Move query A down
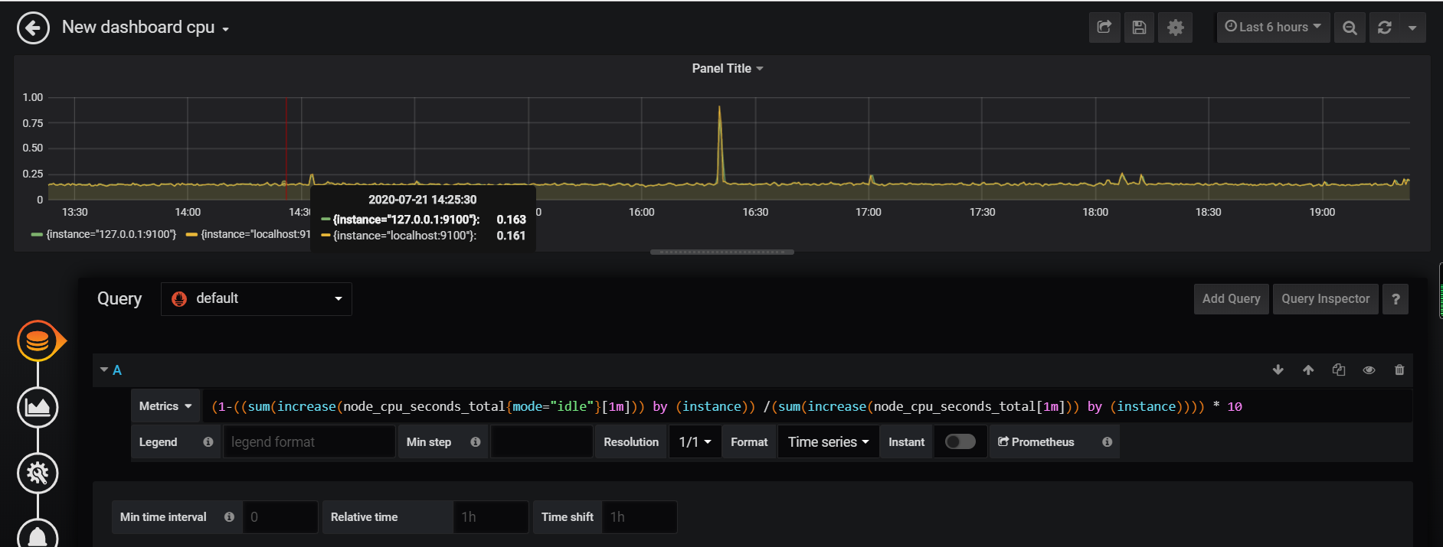Image resolution: width=1443 pixels, height=547 pixels. click(x=1278, y=370)
